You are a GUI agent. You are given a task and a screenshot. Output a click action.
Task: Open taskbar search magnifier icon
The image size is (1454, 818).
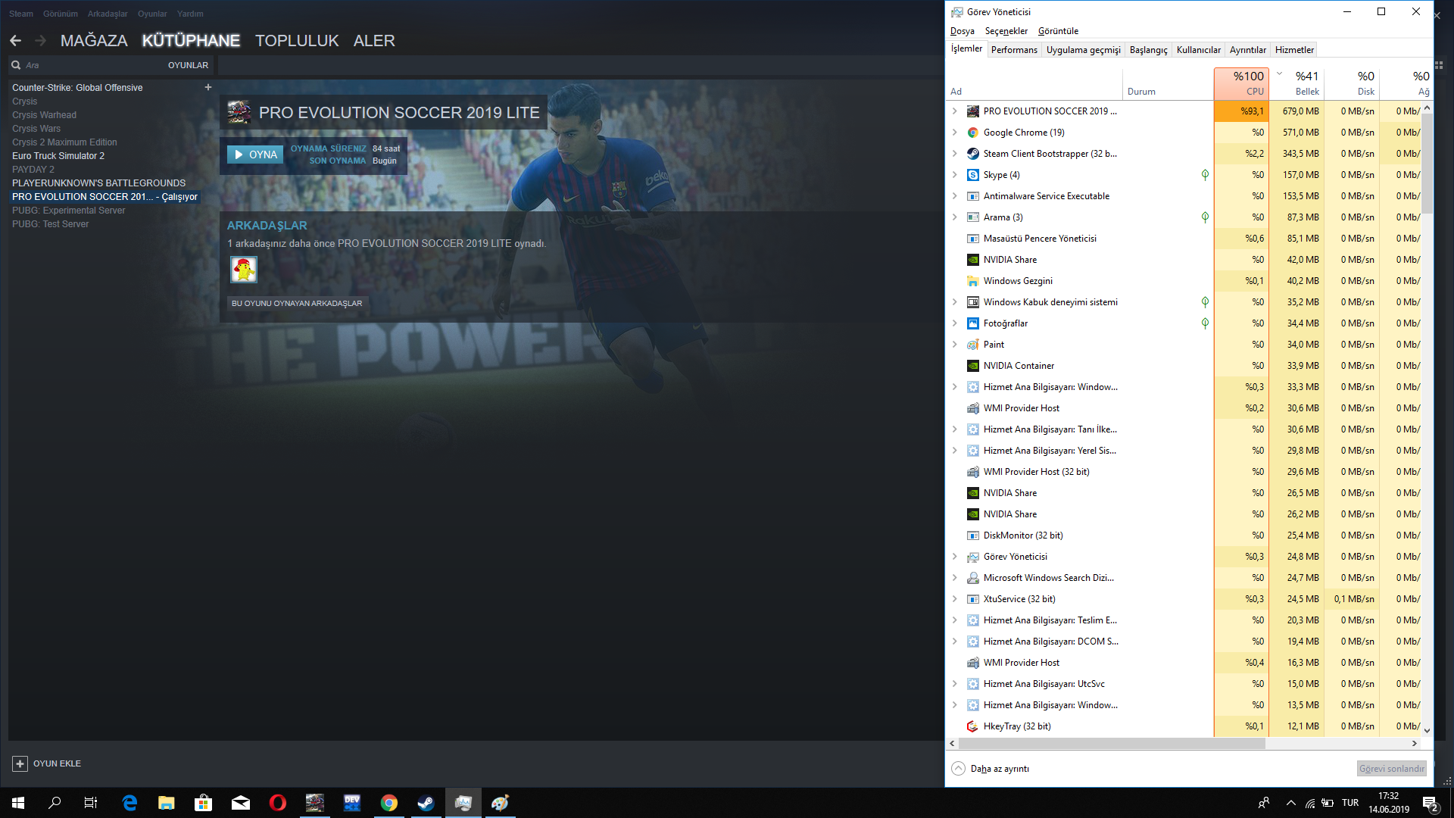click(55, 803)
